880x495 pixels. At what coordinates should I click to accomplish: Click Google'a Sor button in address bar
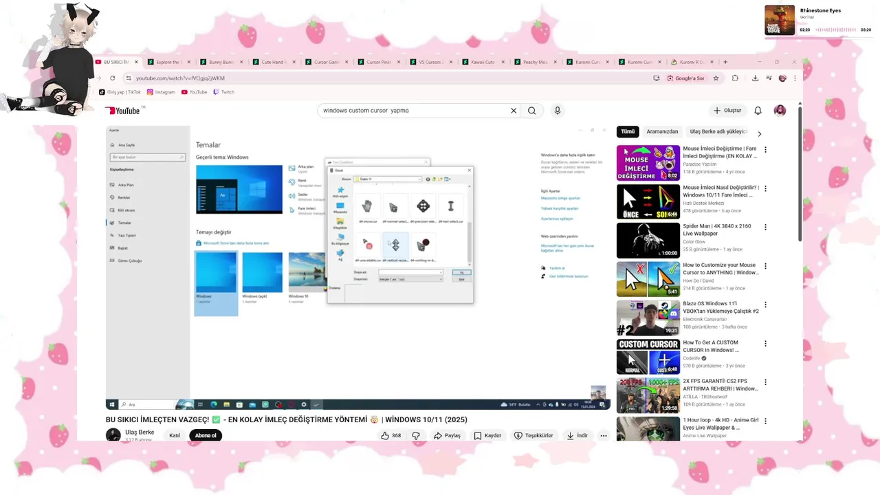pos(686,78)
